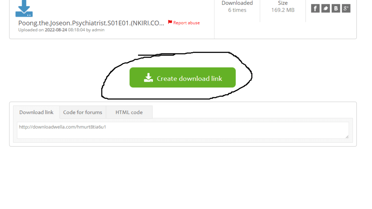Viewport: 372px width, 209px height.
Task: Share the file via Twitter bird icon
Action: tap(325, 9)
